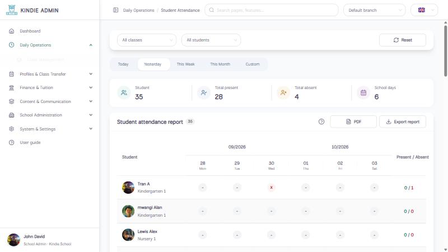Focus the search pages input field
The height and width of the screenshot is (252, 448).
(x=272, y=10)
